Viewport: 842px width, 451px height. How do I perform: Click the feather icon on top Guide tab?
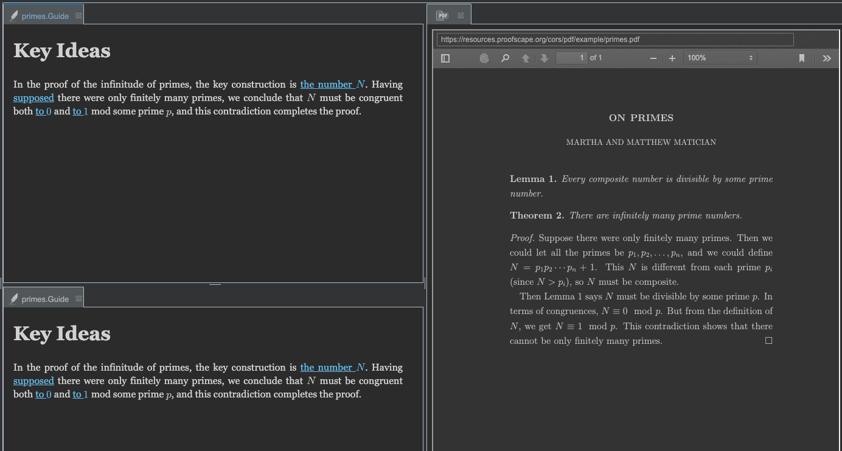[14, 16]
